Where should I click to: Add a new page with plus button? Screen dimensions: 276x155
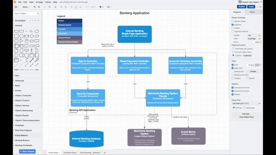[x=104, y=152]
